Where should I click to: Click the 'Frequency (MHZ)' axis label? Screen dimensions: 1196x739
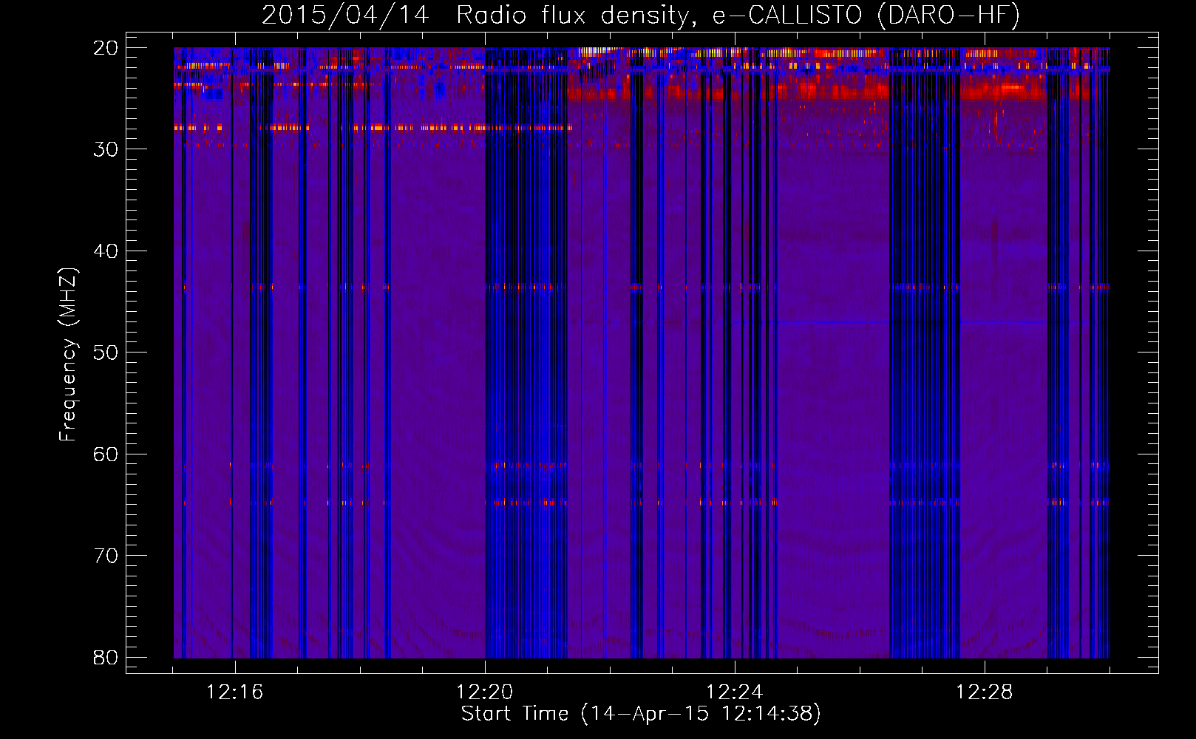pyautogui.click(x=68, y=355)
